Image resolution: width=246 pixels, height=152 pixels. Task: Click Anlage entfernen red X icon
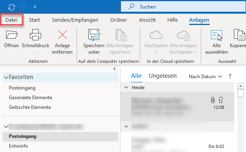click(x=63, y=35)
